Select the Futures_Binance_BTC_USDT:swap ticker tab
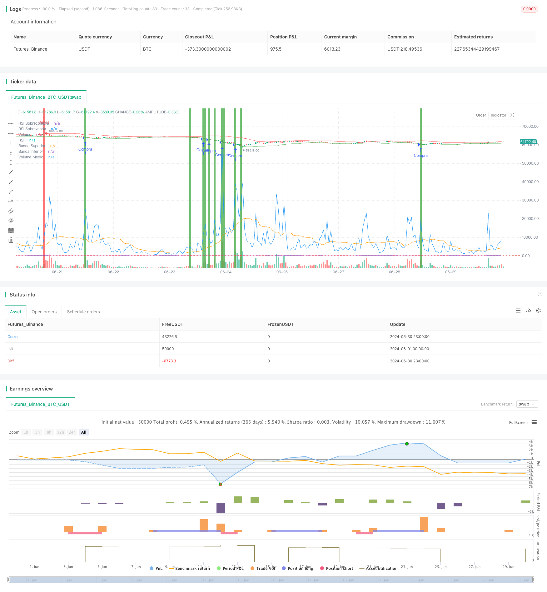 click(46, 97)
